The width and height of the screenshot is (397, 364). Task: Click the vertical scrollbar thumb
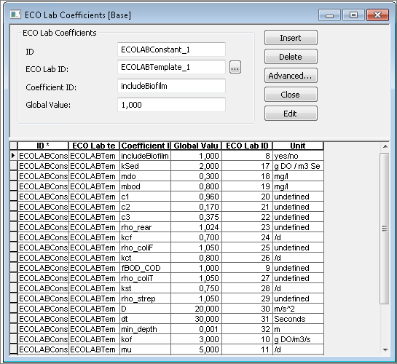point(385,228)
